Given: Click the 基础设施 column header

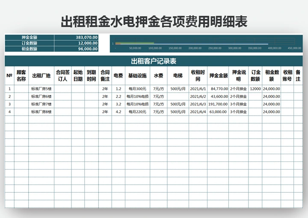Looking at the screenshot, I should coord(137,76).
